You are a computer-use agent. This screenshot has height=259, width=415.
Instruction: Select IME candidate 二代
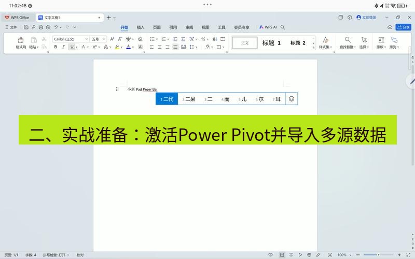pos(167,99)
